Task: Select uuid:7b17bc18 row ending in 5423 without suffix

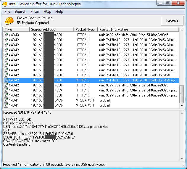Action: pyautogui.click(x=91, y=75)
